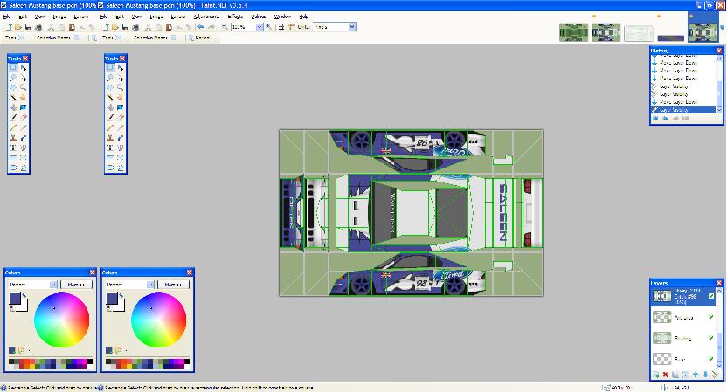Select the Text tool in left Tools window

(13, 148)
